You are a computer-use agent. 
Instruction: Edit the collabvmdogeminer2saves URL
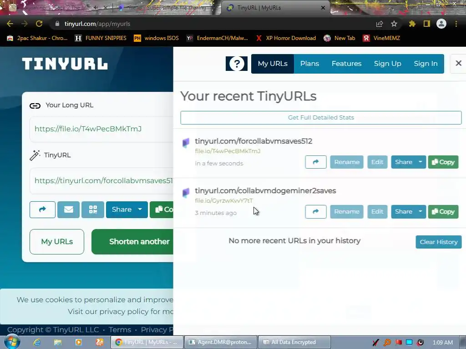tap(377, 212)
